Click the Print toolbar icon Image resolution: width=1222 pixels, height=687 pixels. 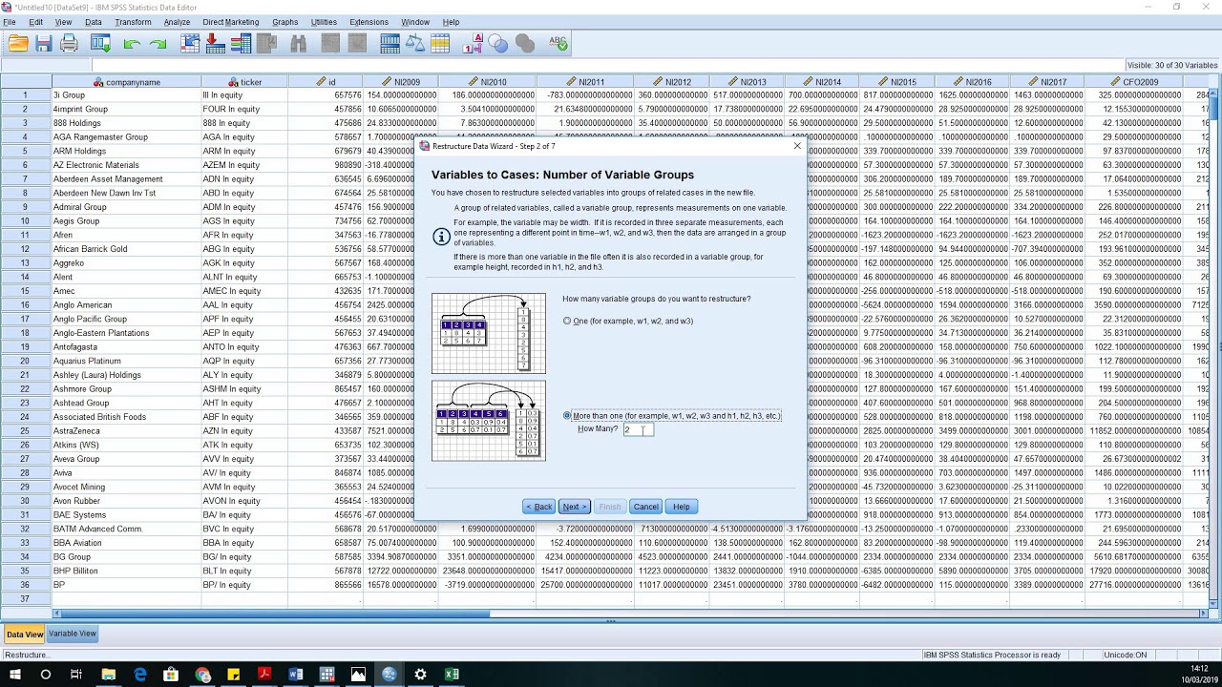(69, 43)
